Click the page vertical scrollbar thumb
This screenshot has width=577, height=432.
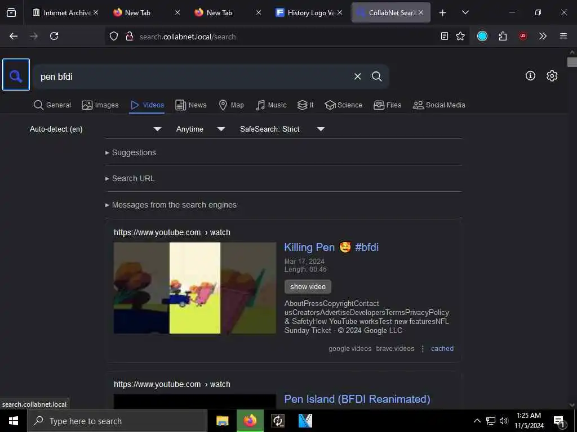(x=572, y=62)
